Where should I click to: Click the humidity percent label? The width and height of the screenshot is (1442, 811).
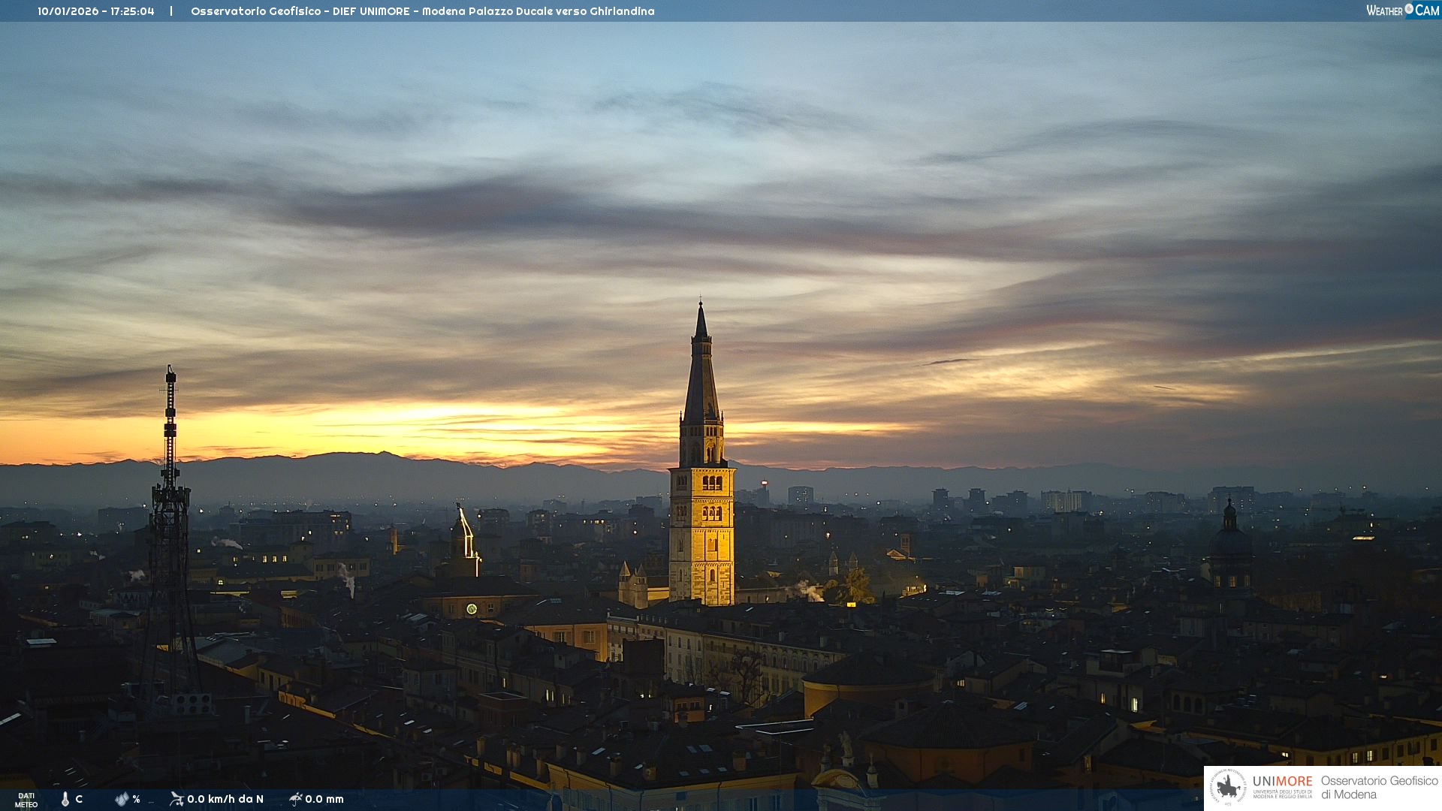tap(136, 799)
